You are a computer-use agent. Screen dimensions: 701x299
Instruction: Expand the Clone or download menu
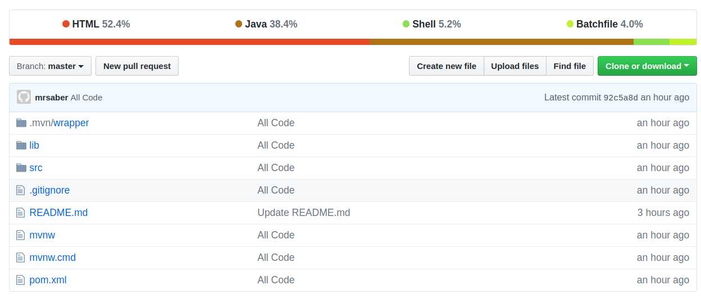647,66
